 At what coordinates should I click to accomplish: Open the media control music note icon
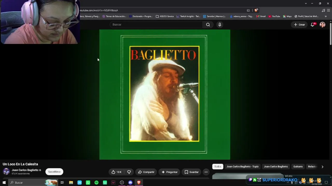323,10
